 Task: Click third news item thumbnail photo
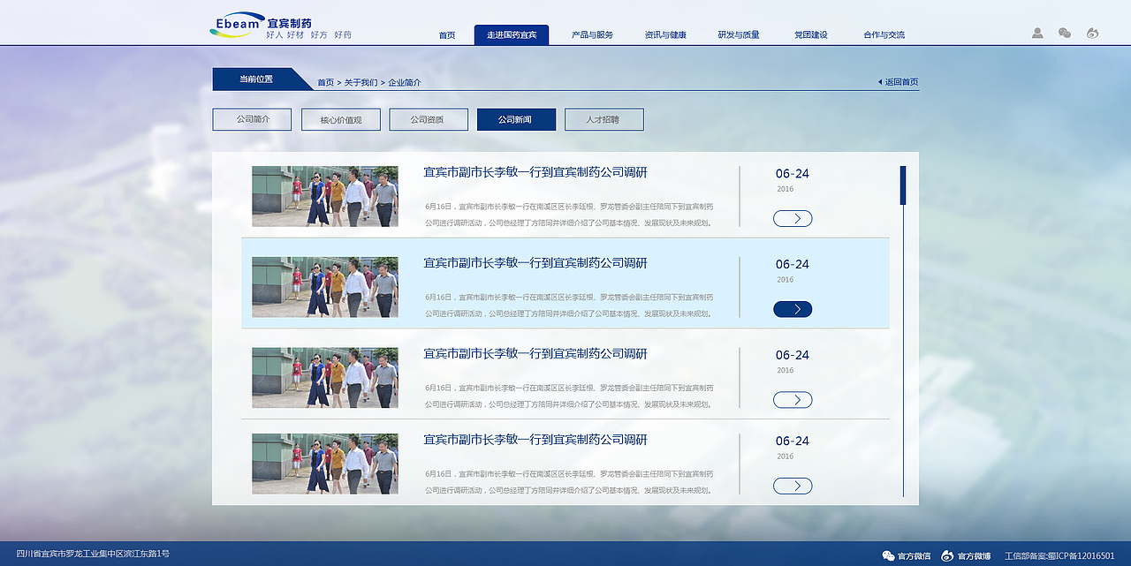point(325,378)
